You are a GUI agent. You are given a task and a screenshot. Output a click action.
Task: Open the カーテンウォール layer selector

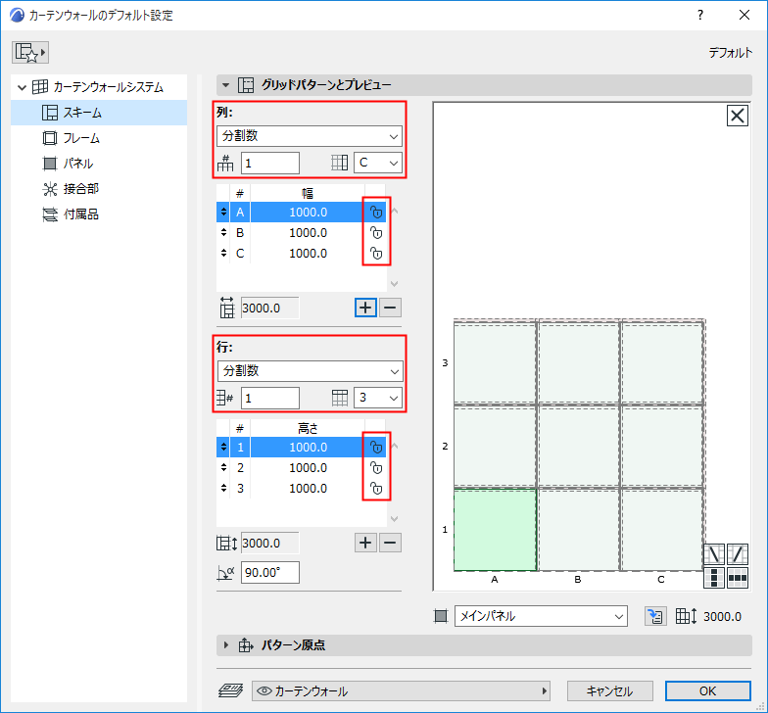(x=402, y=691)
